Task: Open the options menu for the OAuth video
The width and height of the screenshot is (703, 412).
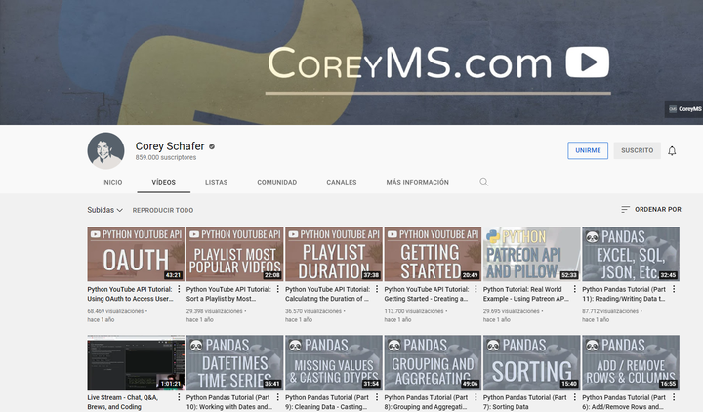Action: (179, 289)
